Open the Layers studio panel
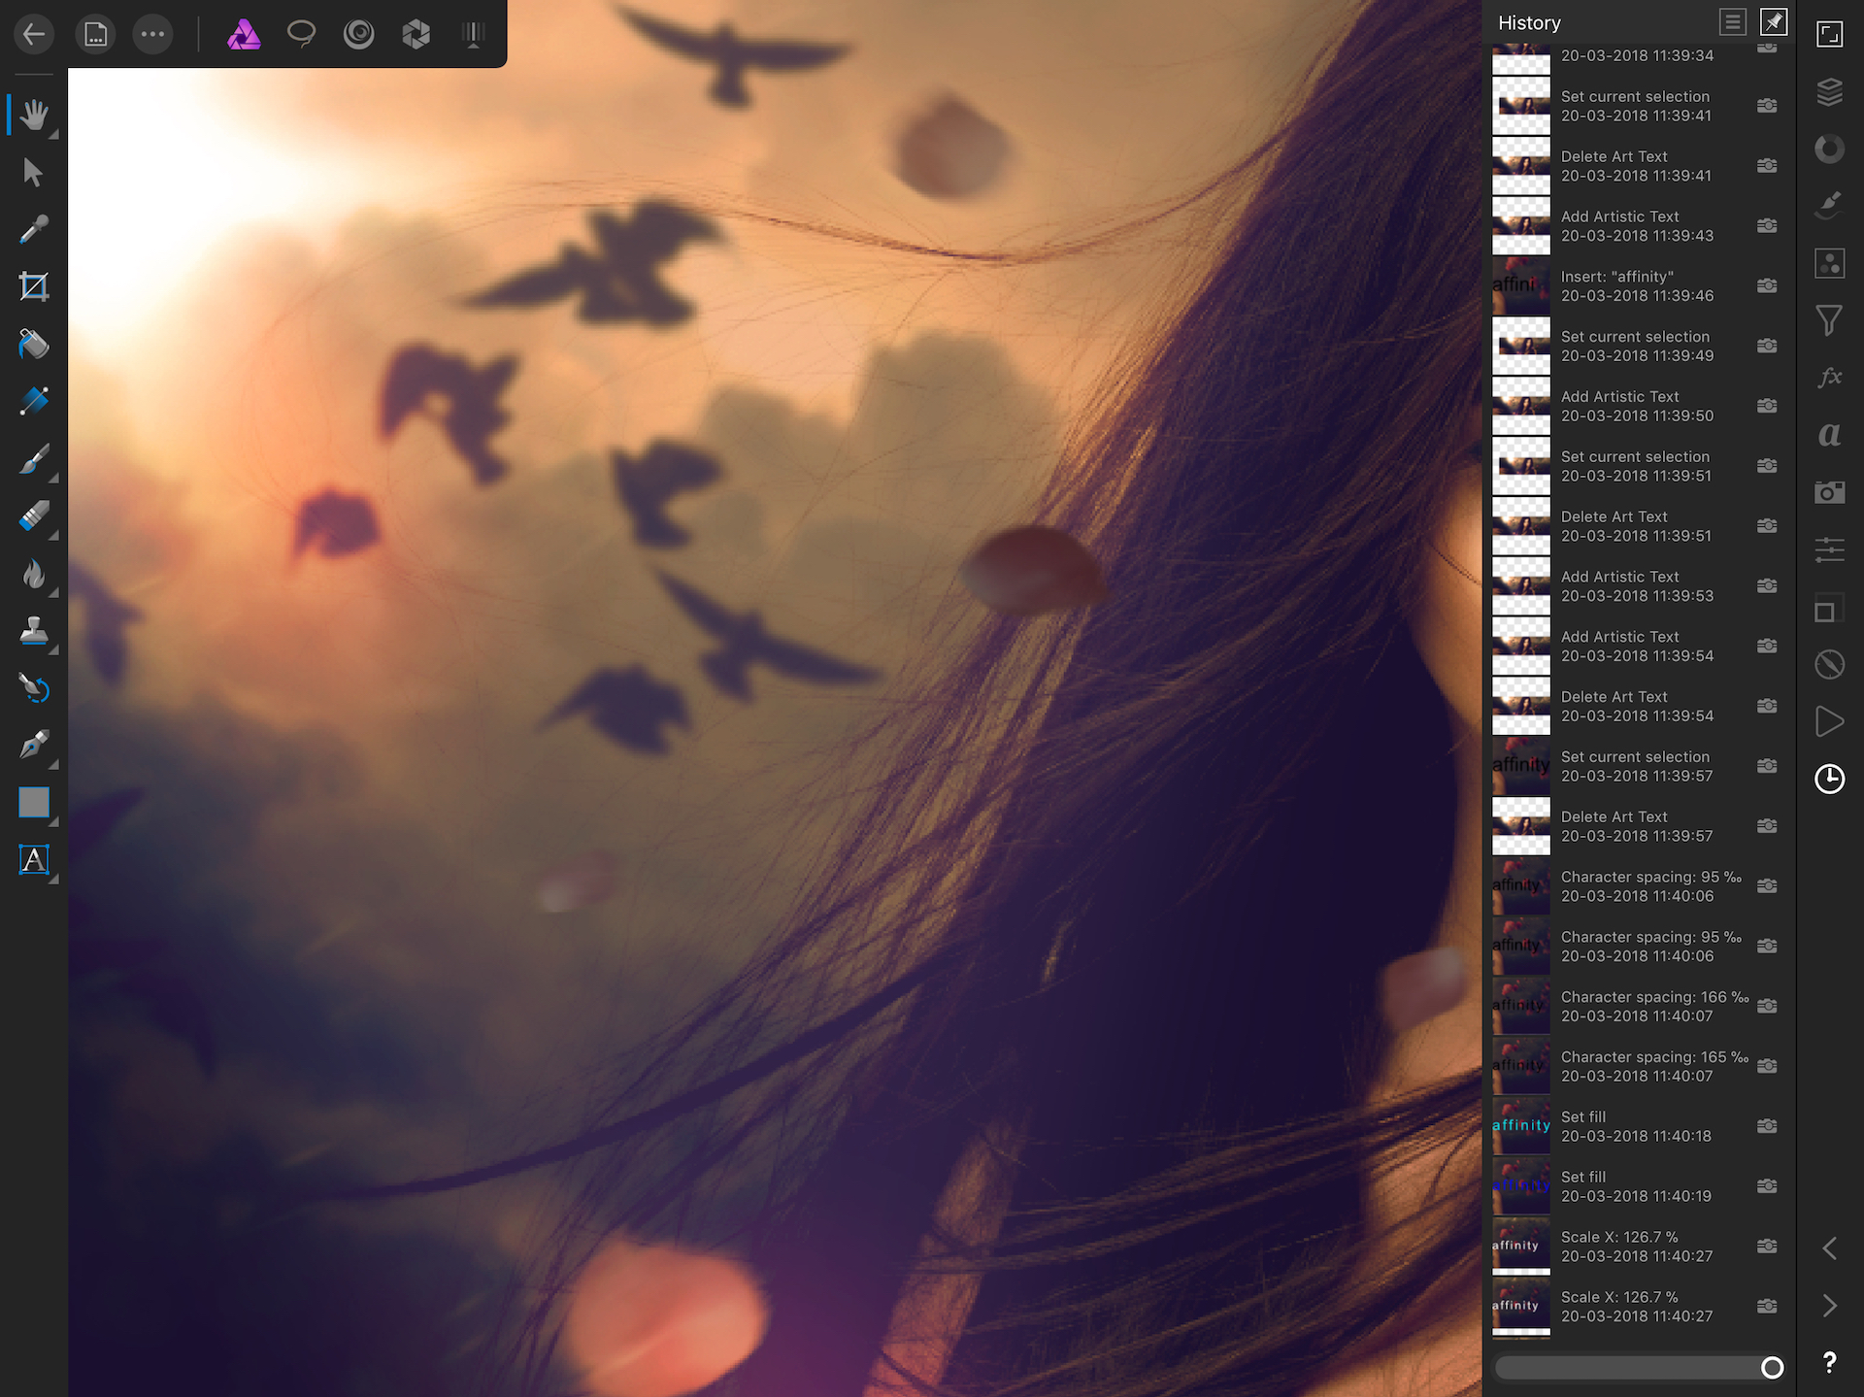 1829,92
